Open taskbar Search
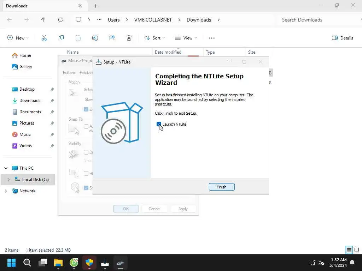 [x=27, y=263]
